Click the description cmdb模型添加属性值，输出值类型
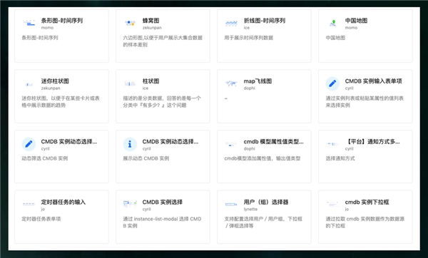The image size is (428, 258). (x=263, y=158)
